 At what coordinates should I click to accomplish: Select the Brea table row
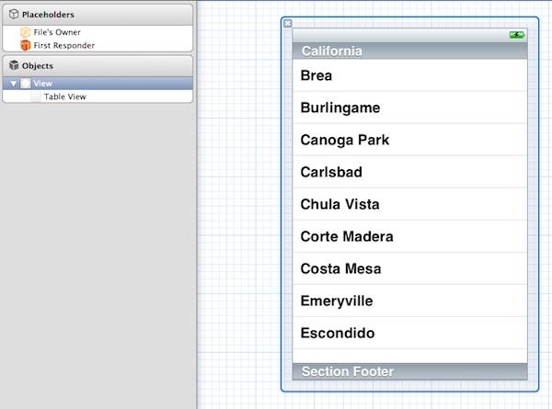point(409,76)
